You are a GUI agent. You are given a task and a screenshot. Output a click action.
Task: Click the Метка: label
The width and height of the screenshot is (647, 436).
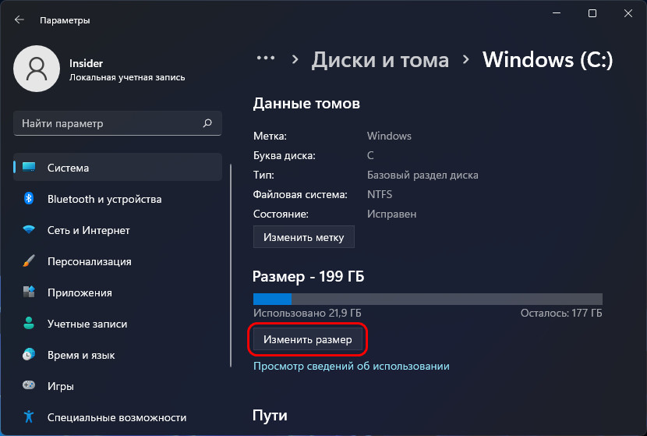click(270, 136)
